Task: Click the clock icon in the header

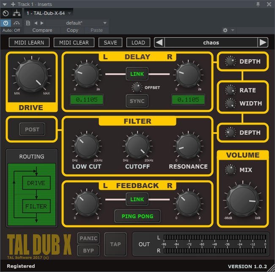Action: [x=5, y=13]
